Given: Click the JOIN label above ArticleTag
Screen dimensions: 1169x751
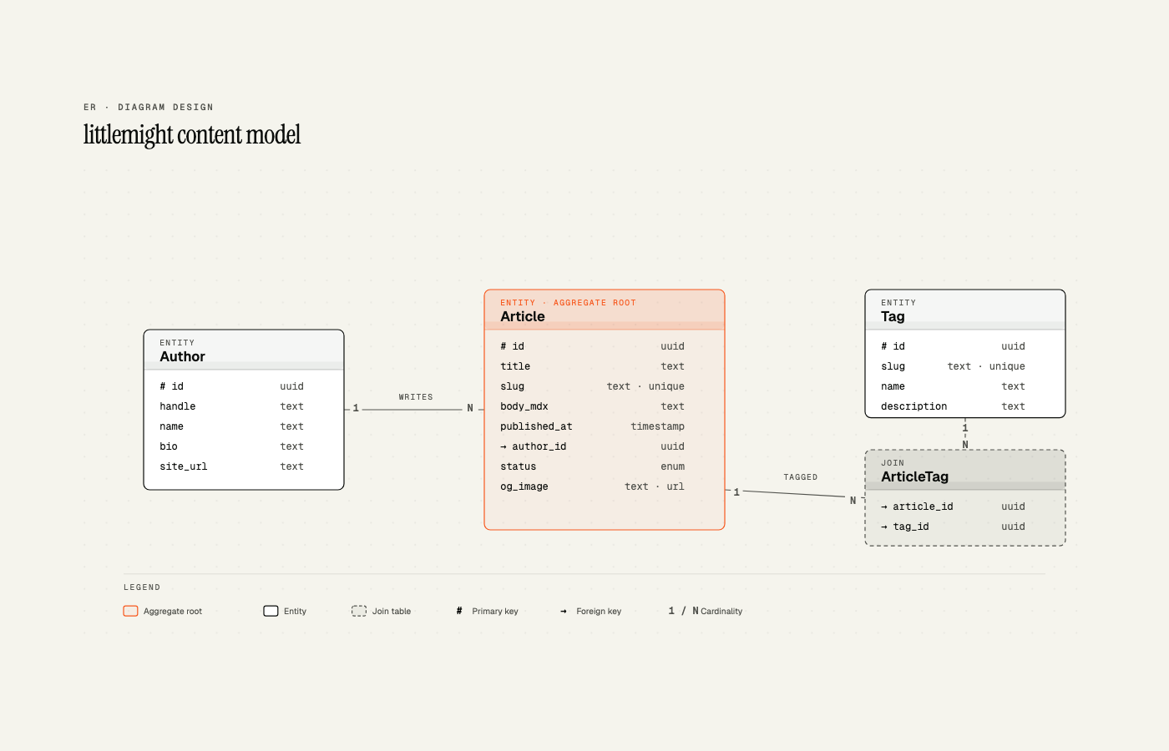Looking at the screenshot, I should click(893, 463).
